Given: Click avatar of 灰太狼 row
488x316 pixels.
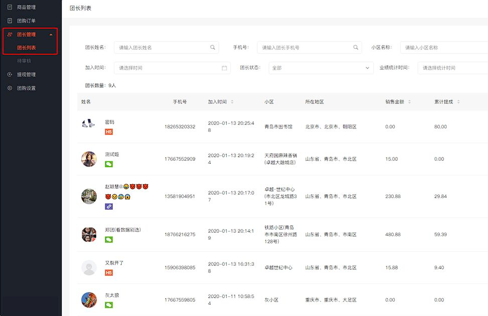Looking at the screenshot, I should pyautogui.click(x=89, y=300).
